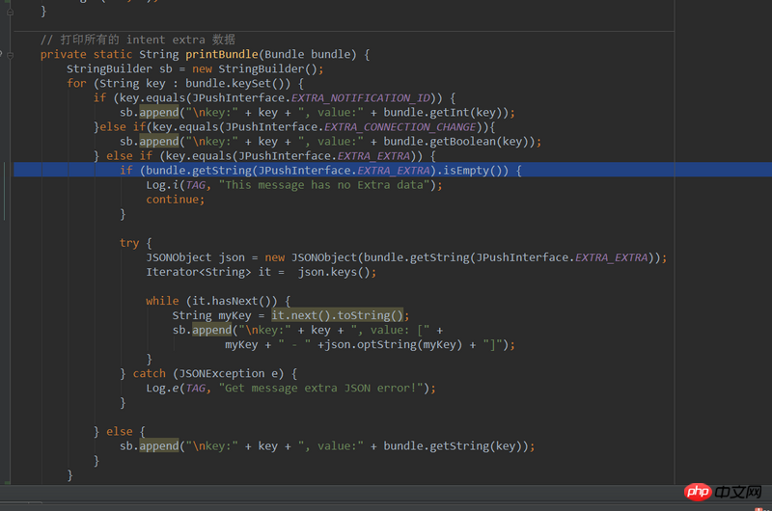Click JSONException type in catch clause
The width and height of the screenshot is (772, 511).
pos(219,373)
